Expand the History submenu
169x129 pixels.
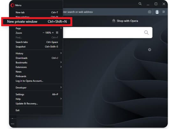[39, 53]
